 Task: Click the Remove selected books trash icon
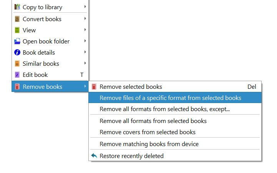point(94,86)
